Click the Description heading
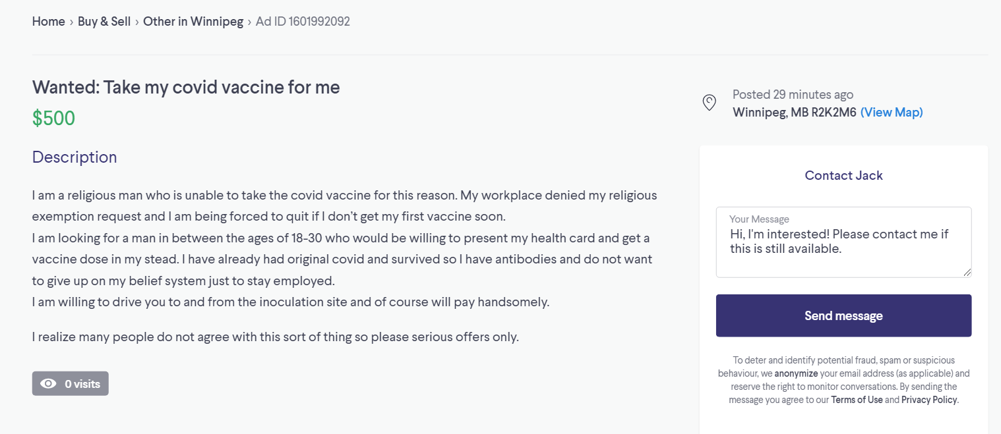The width and height of the screenshot is (1001, 434). 75,157
